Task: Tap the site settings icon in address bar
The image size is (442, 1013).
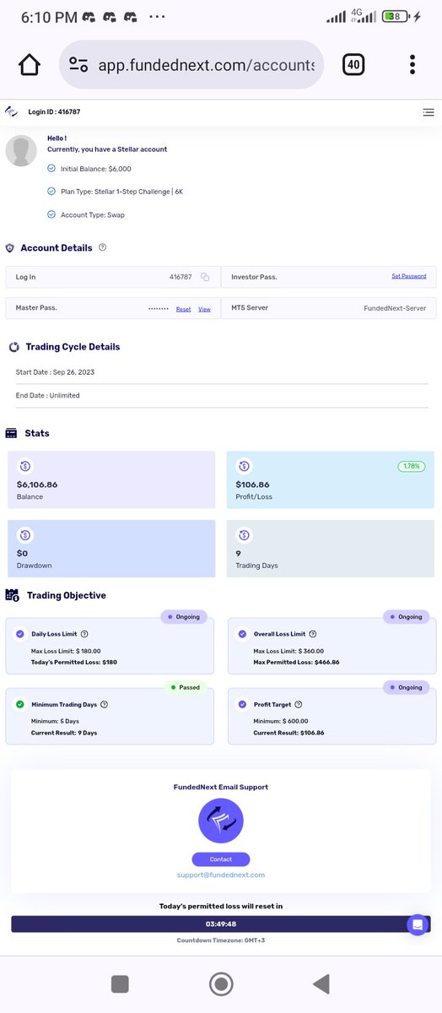Action: coord(79,65)
